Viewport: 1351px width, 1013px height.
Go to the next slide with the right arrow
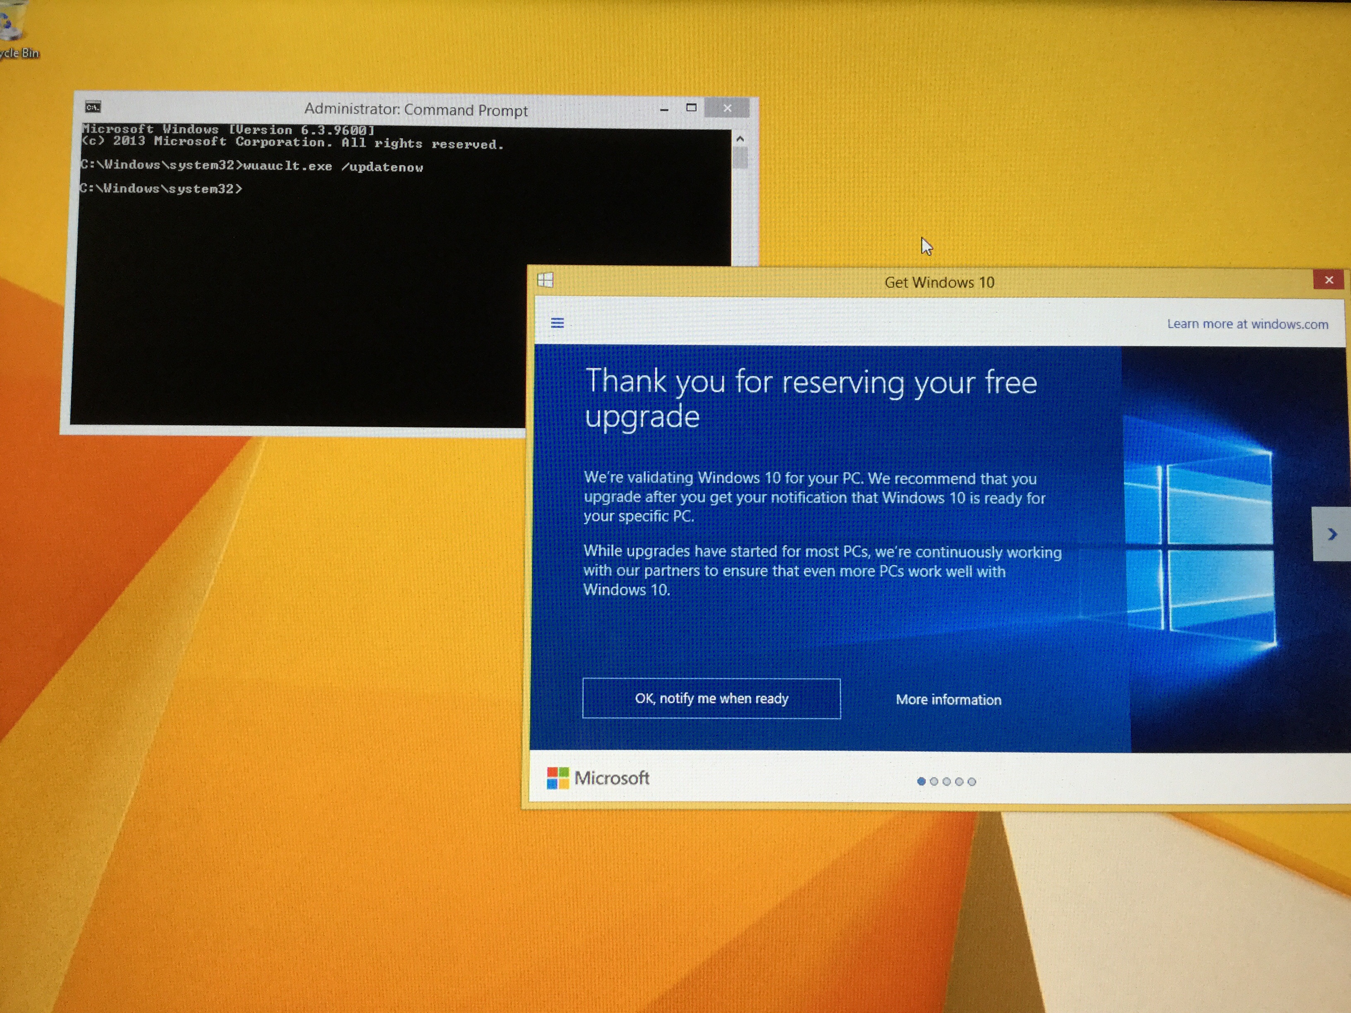pyautogui.click(x=1332, y=534)
